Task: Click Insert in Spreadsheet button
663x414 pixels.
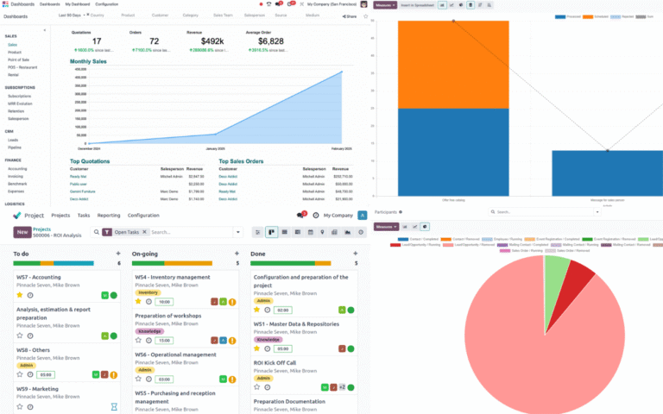Action: [417, 5]
